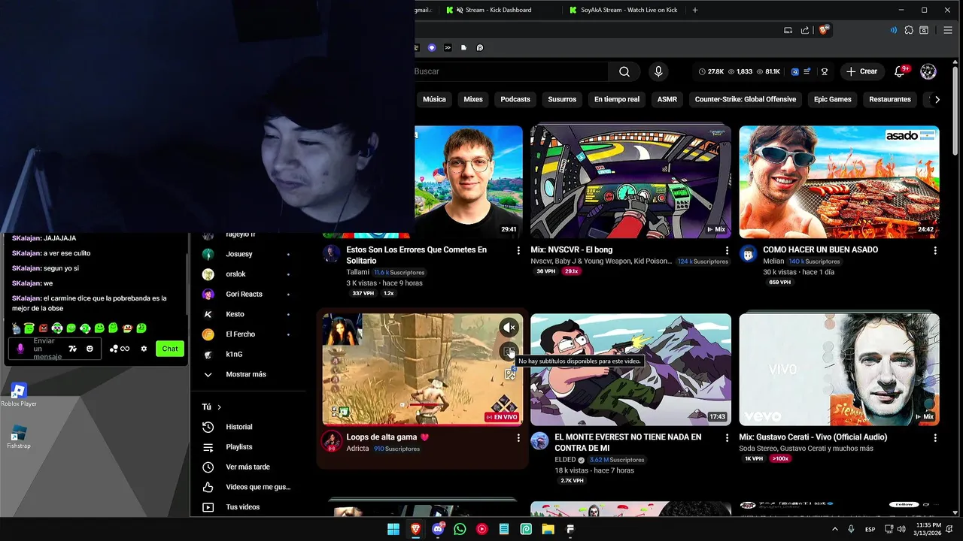Open the account avatar menu

[928, 71]
